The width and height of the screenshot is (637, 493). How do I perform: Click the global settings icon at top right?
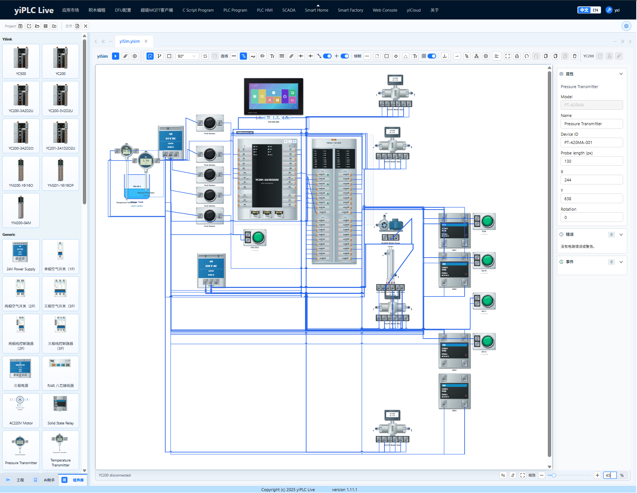626,26
